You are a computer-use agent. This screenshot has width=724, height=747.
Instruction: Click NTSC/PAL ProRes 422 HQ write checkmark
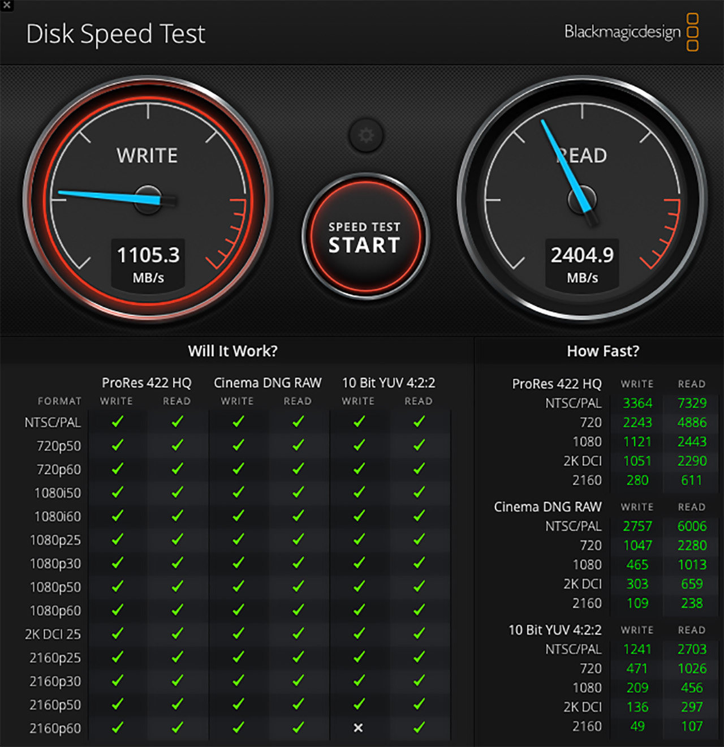[117, 422]
